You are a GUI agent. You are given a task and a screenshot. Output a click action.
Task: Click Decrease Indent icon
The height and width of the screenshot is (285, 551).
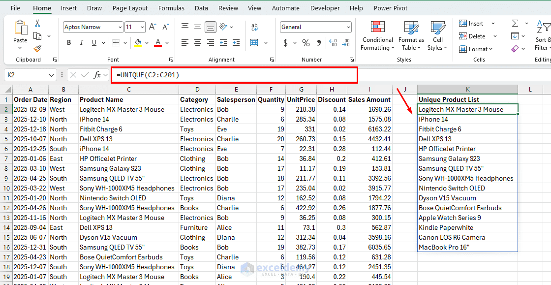223,42
